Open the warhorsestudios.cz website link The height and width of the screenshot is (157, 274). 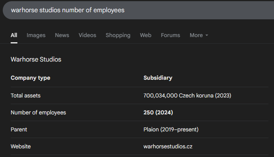[168, 146]
